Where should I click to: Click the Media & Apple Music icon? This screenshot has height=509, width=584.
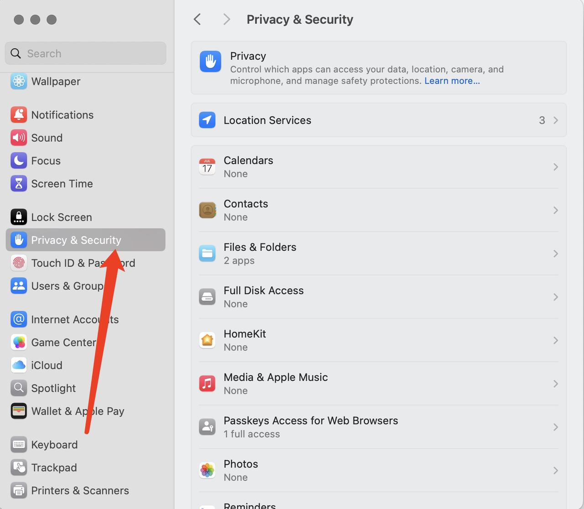(x=207, y=384)
